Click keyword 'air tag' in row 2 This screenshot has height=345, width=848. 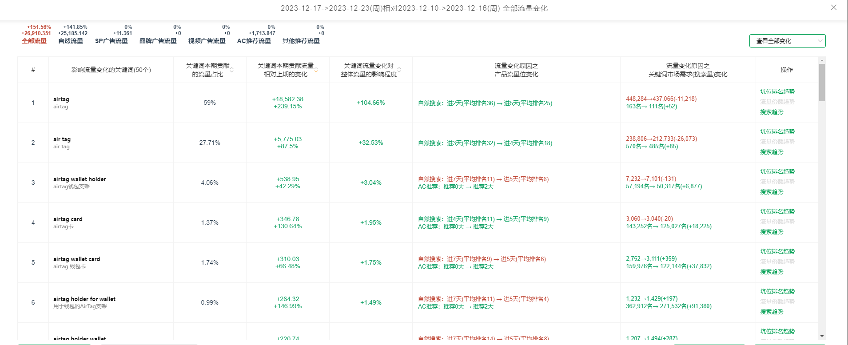pyautogui.click(x=62, y=139)
